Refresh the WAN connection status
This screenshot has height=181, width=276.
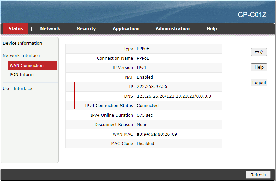click(258, 175)
